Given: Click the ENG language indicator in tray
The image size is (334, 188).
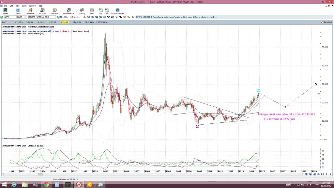Looking at the screenshot, I should coord(317,185).
